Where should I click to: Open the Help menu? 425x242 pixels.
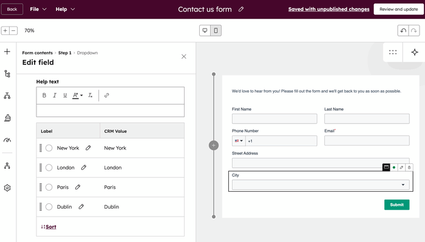(x=65, y=9)
